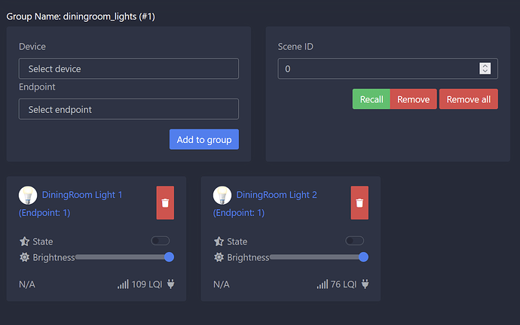
Task: Toggle State switch for DiningRoom Light 2
Action: pos(355,241)
